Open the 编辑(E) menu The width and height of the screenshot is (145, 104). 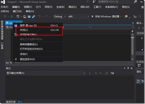[16, 7]
